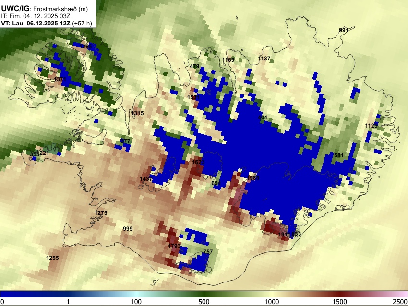Image resolution: width=408 pixels, height=306 pixels.
Task: Click the map value '581'
Action: (339, 155)
